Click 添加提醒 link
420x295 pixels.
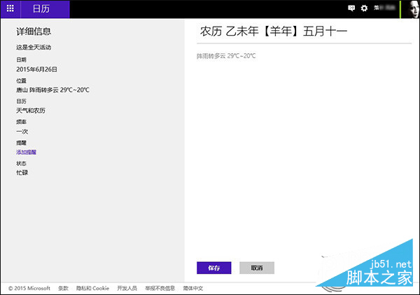point(27,152)
